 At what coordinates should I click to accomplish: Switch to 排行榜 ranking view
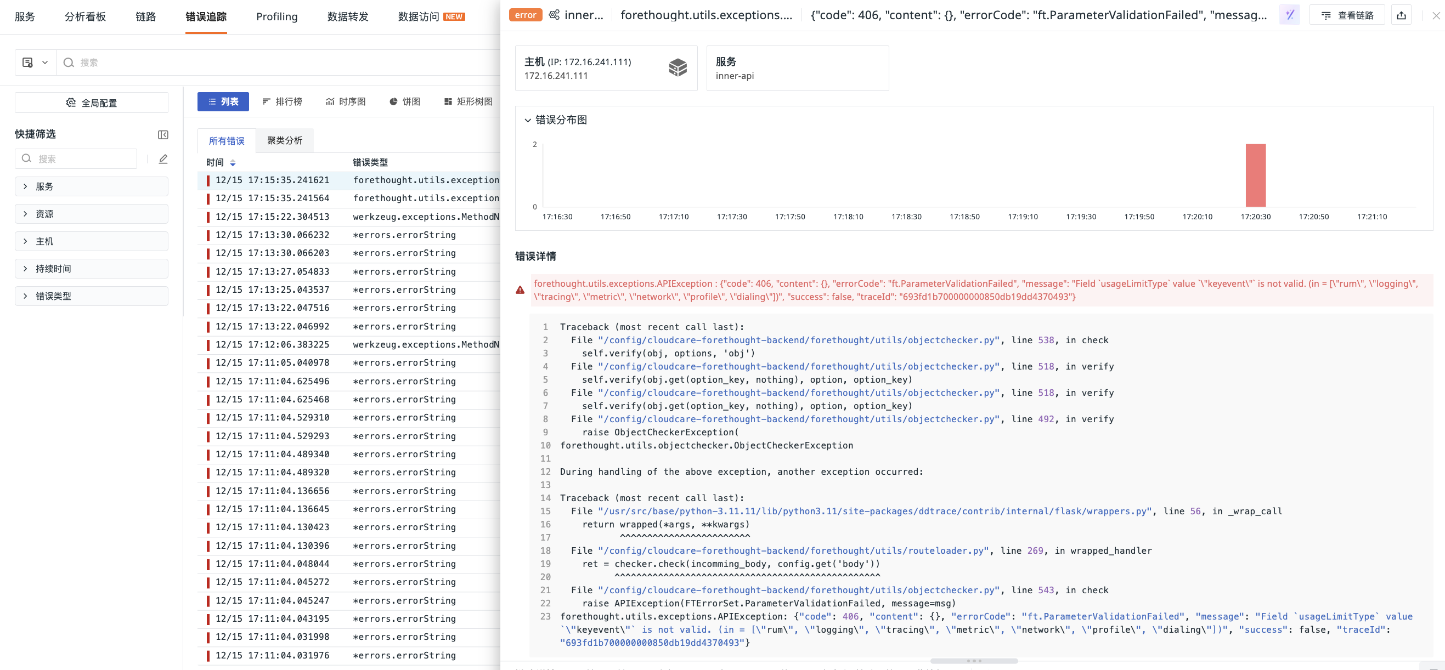282,101
